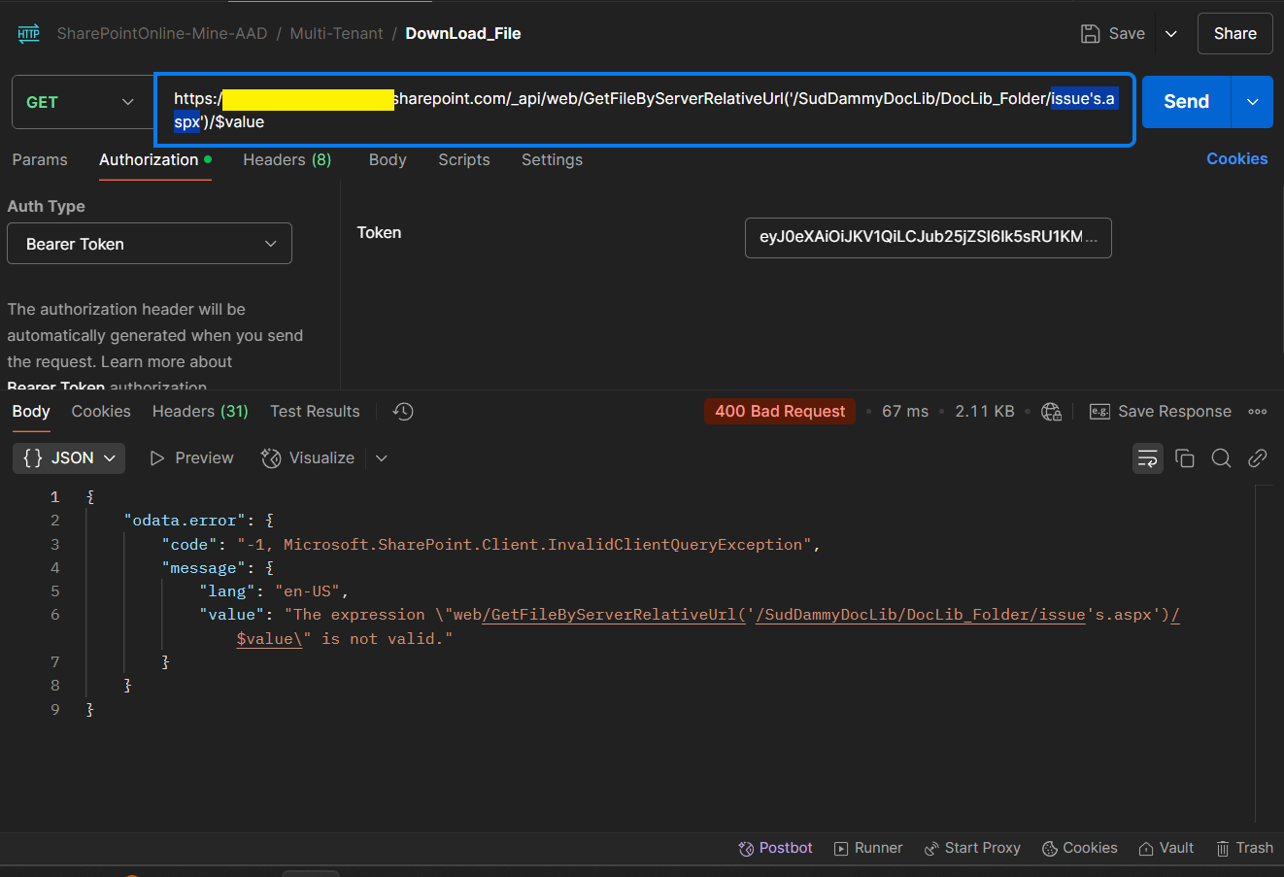Open the Cookies link beside request tabs
The width and height of the screenshot is (1284, 877).
tap(1236, 159)
